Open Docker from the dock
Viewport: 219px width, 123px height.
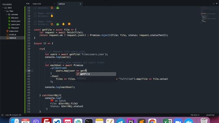(189, 121)
